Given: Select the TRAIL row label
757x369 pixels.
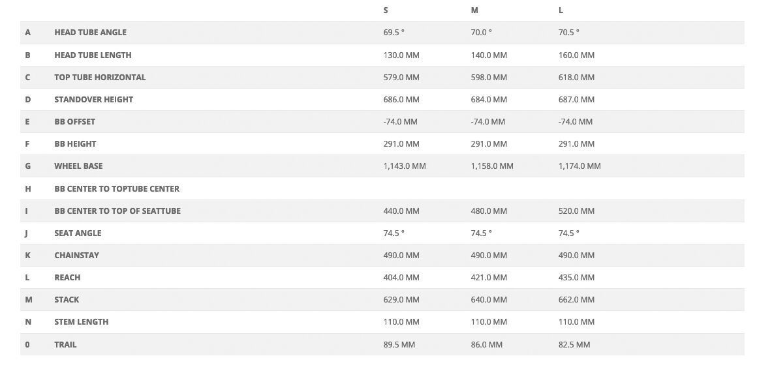Looking at the screenshot, I should point(65,345).
